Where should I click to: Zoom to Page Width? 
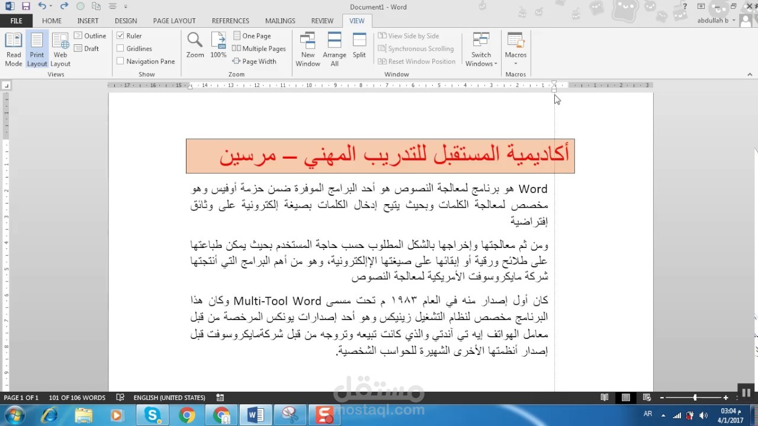[254, 61]
